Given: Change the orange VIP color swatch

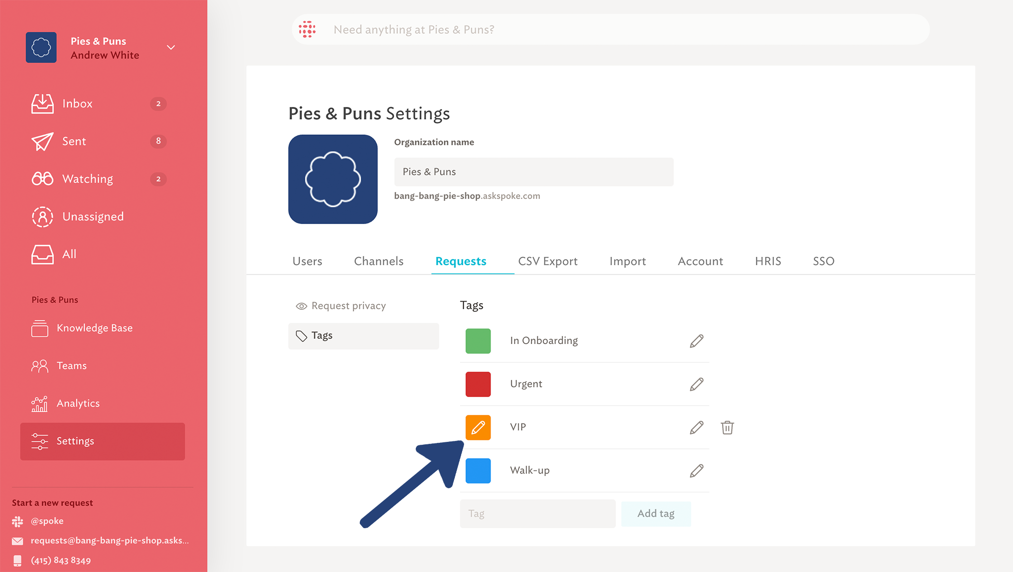Looking at the screenshot, I should click(x=478, y=427).
